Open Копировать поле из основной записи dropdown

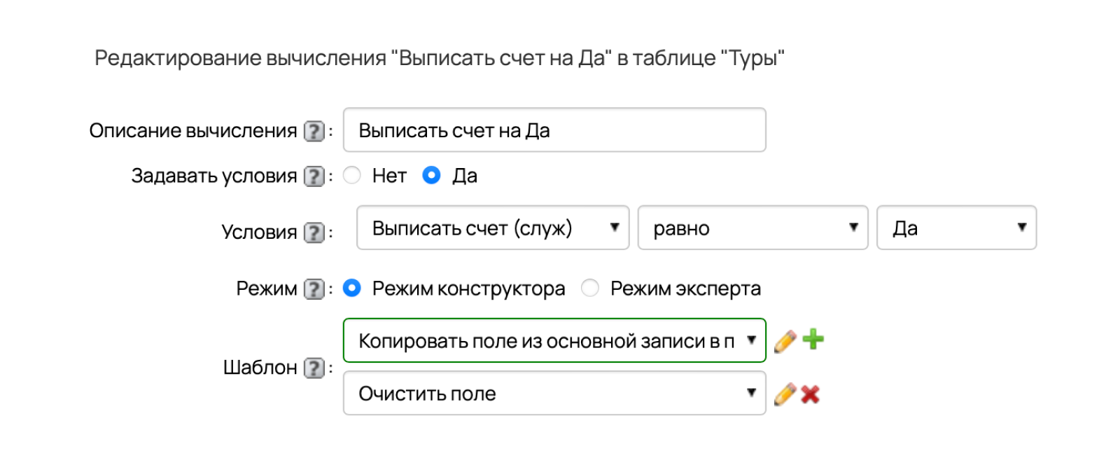pyautogui.click(x=554, y=340)
